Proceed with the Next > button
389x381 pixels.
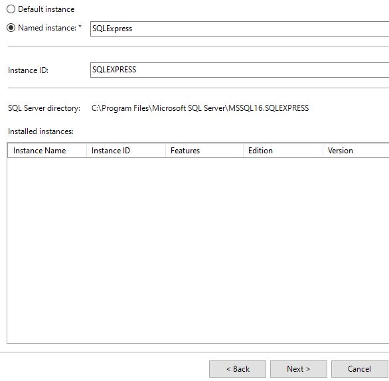tap(299, 369)
